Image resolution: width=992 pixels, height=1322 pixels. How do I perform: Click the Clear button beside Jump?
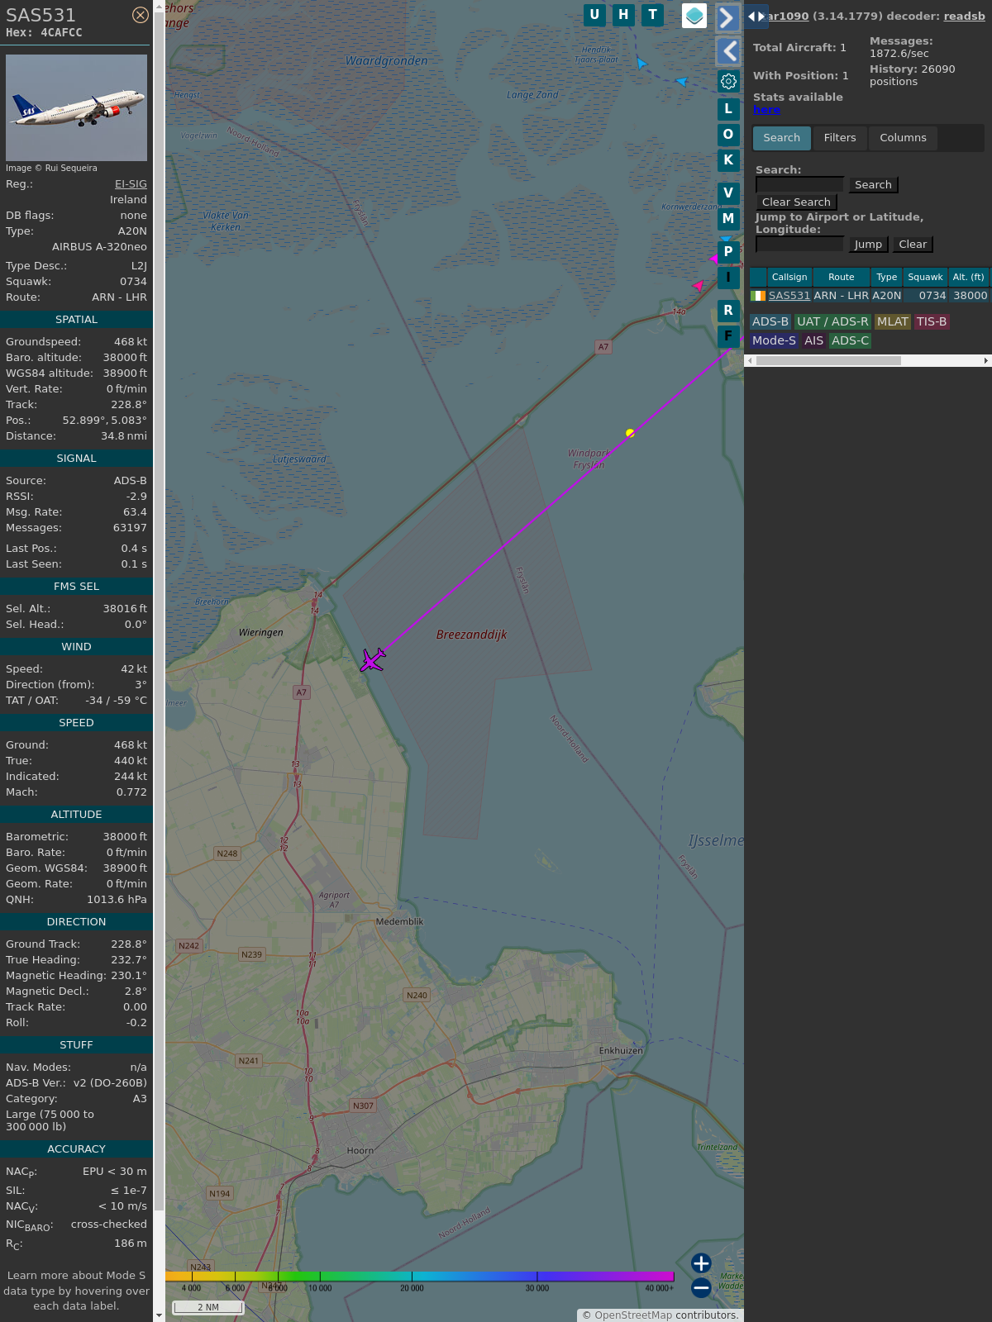(x=913, y=245)
